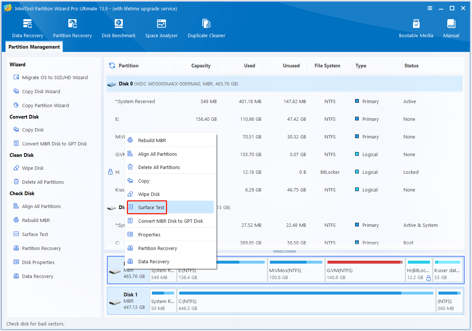Open the hamburger menu in title bar
Viewport: 472px width, 331px height.
(x=430, y=8)
